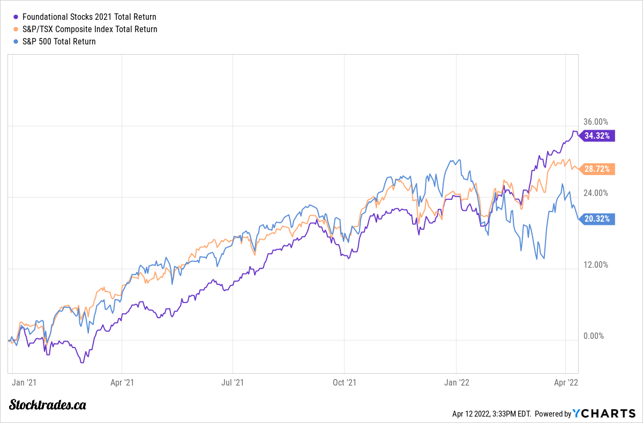
Task: Open the Stocktrades.ca logo
Action: 48,405
